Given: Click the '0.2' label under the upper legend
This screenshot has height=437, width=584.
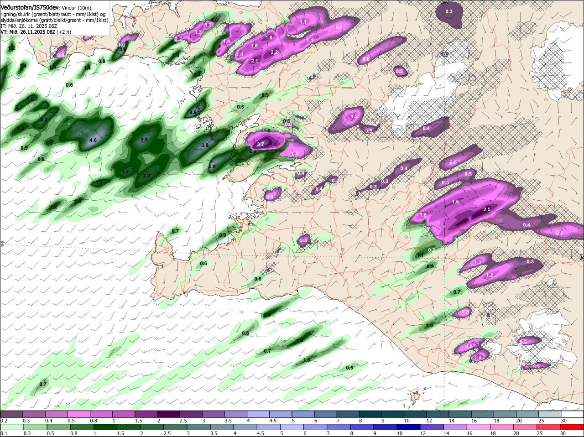Looking at the screenshot, I should pos(4,420).
